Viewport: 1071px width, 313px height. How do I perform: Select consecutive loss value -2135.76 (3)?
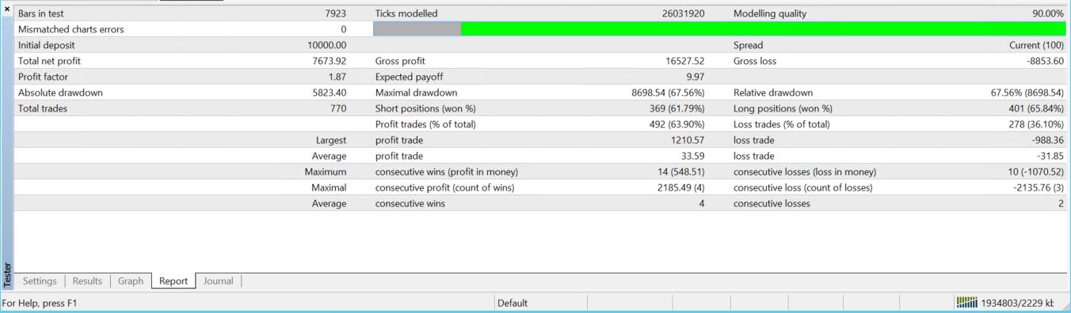point(1038,187)
